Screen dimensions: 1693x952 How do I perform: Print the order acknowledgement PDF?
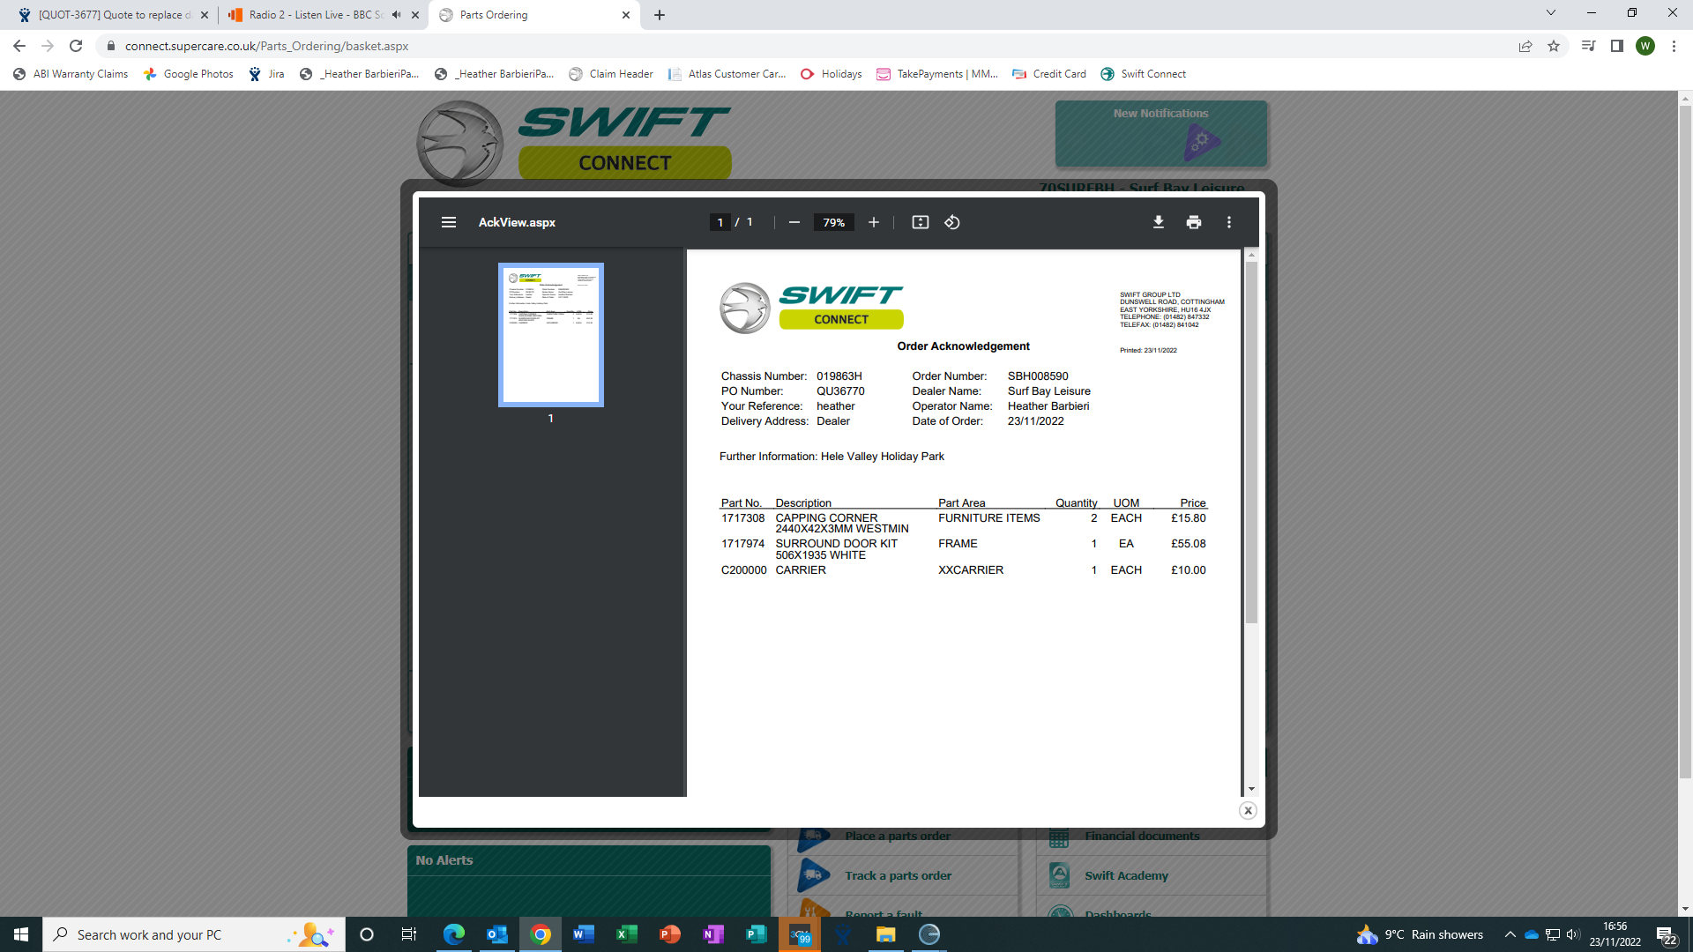1194,222
